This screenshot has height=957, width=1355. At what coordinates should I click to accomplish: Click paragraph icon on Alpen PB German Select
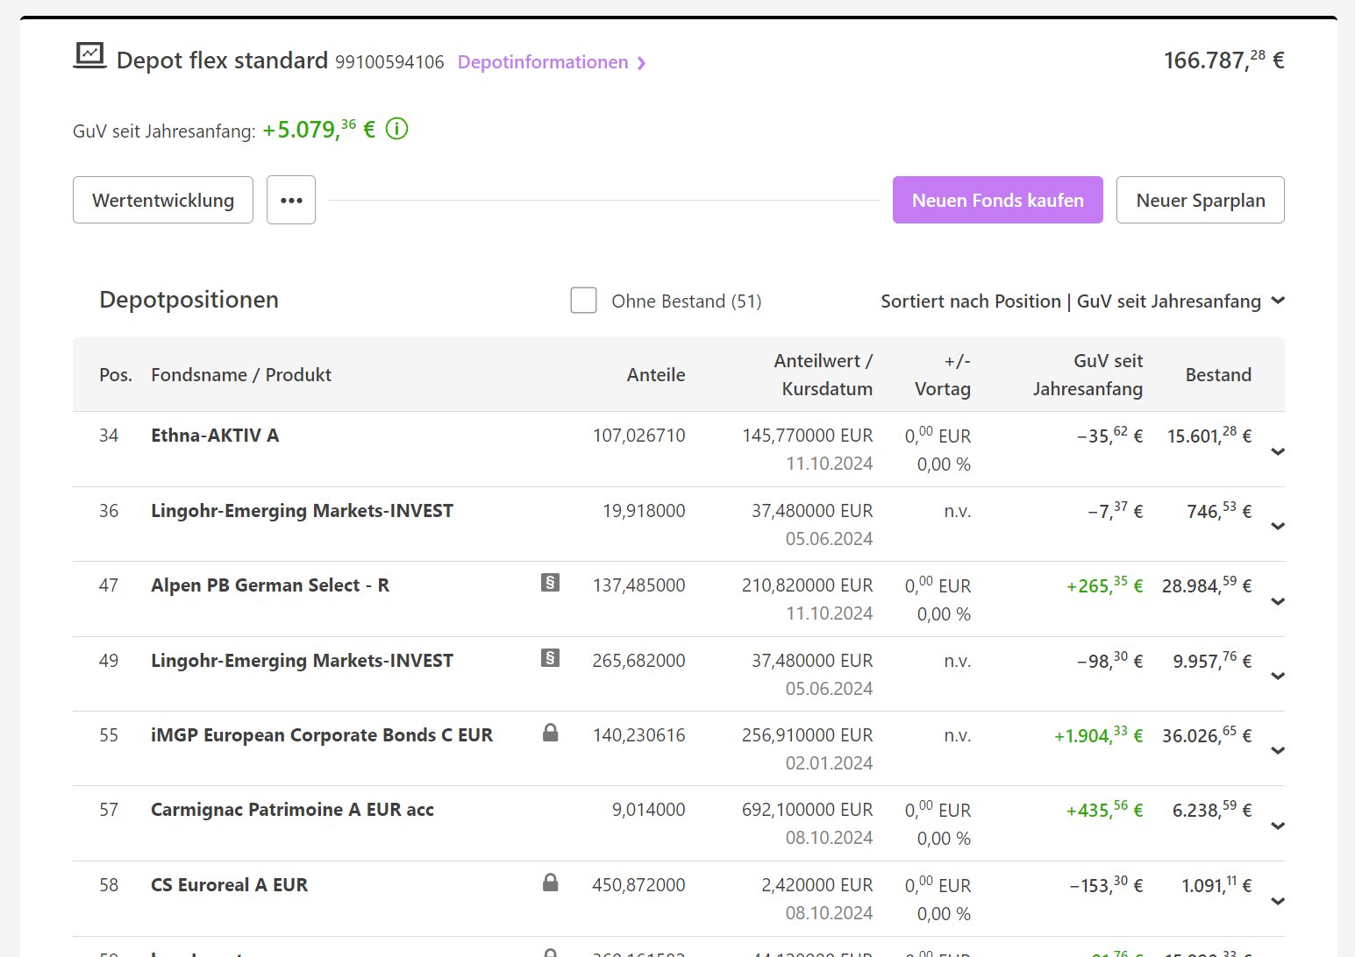(x=550, y=583)
